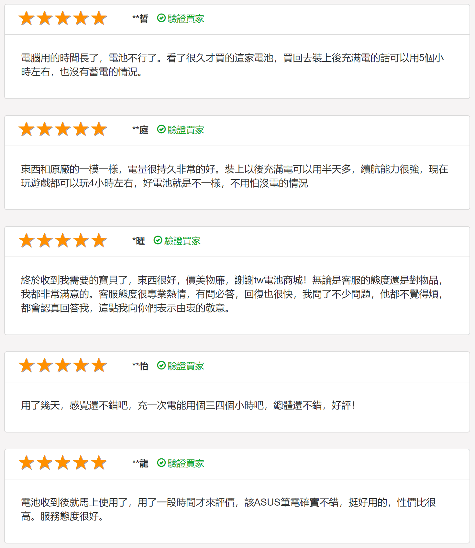Viewport: 475px width, 548px height.
Task: Click reviewer name **怡
Action: pos(140,366)
